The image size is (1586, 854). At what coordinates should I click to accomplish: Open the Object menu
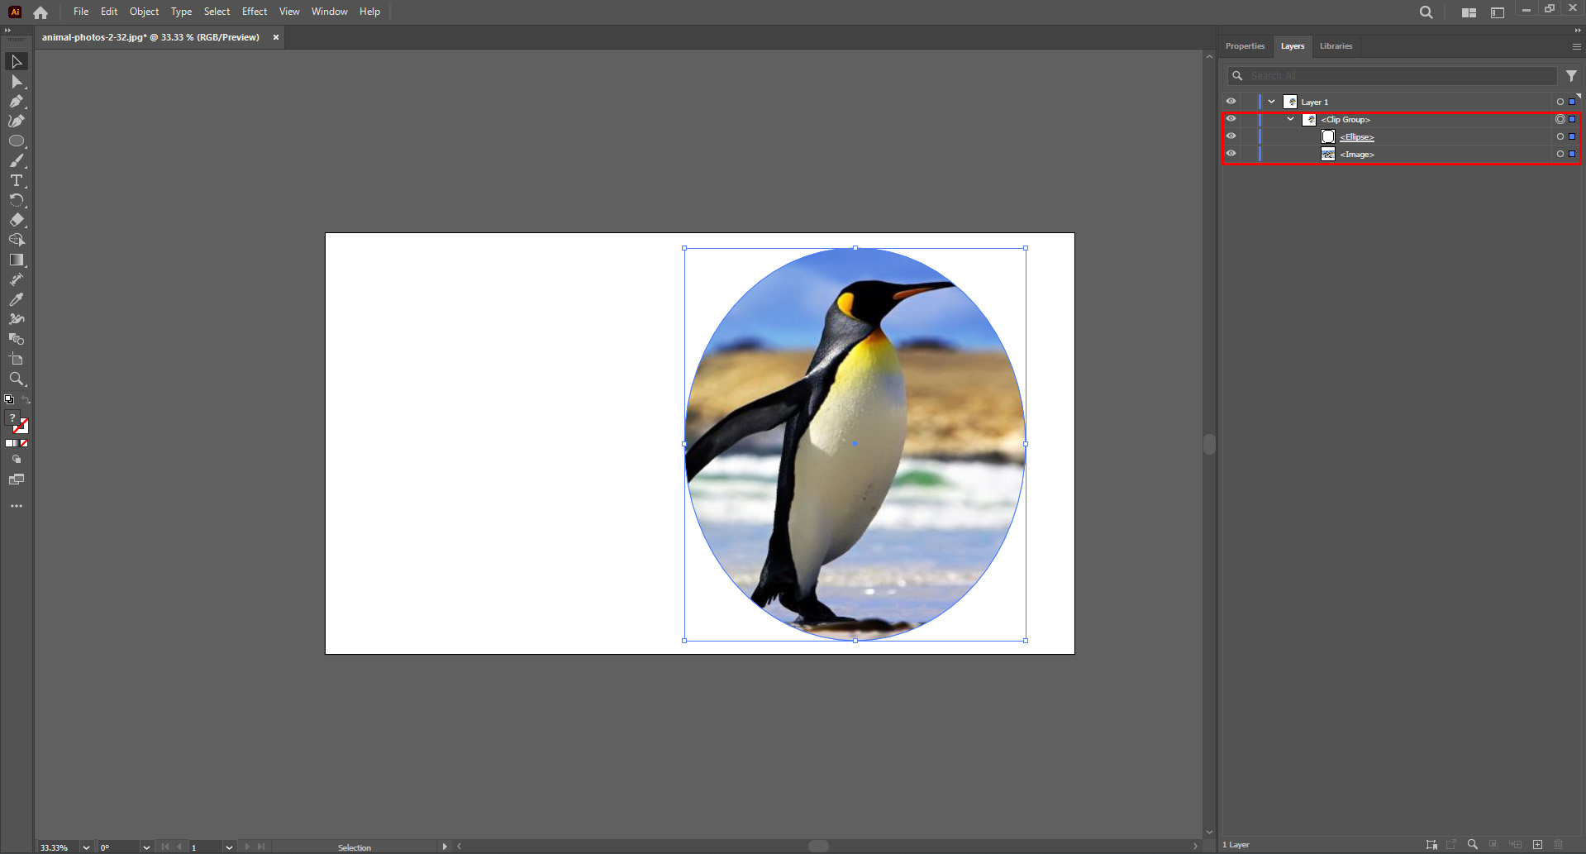click(144, 12)
